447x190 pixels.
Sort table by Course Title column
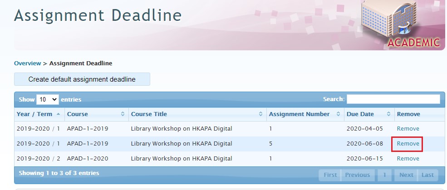[197, 114]
